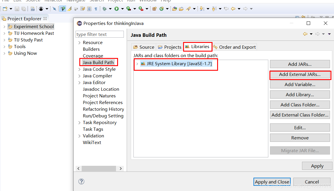Screen dimensions: 334x191
Task: Expand the Validation node
Action: [x=79, y=136]
